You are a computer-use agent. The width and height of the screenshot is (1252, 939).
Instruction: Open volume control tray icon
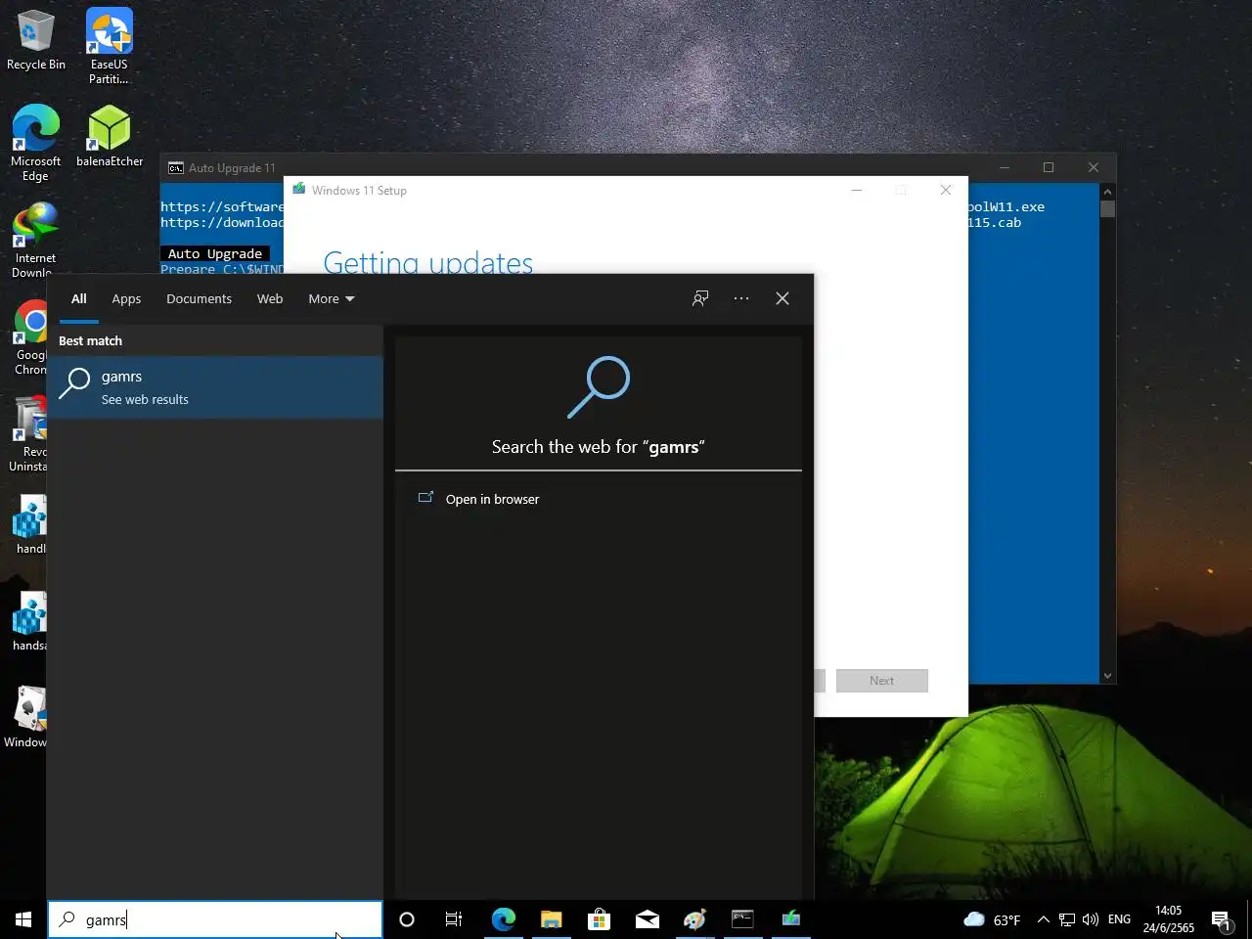pos(1091,919)
